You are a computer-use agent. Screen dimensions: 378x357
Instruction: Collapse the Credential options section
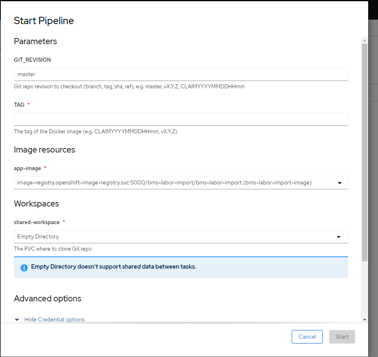point(54,319)
